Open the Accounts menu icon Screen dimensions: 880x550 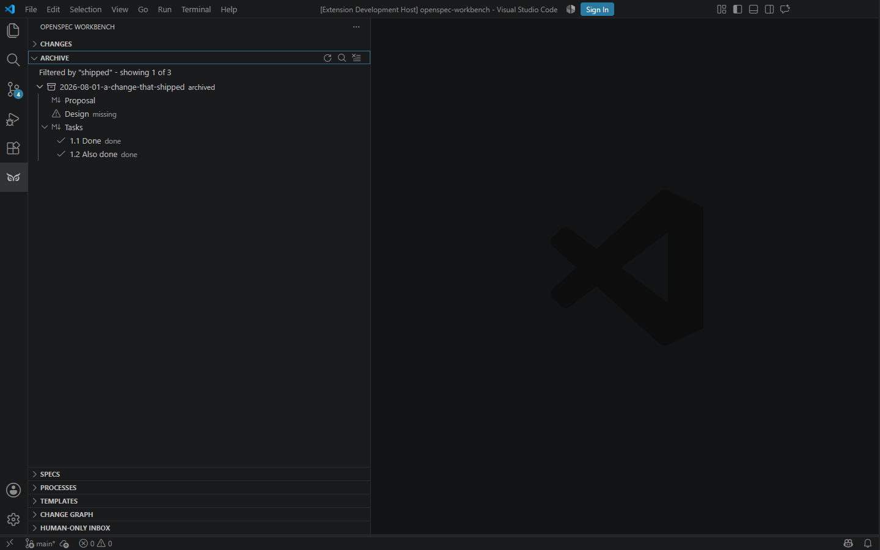pyautogui.click(x=13, y=490)
